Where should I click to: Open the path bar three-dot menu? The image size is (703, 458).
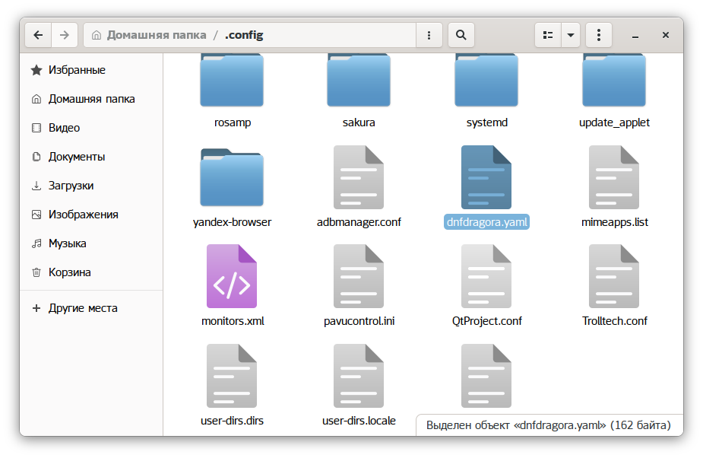point(429,35)
